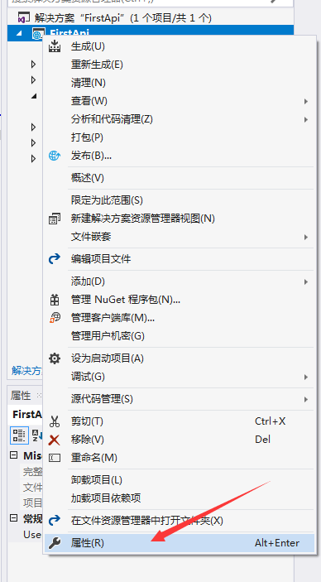The height and width of the screenshot is (582, 321).
Task: Expand the 添加(D) submenu
Action: [x=180, y=281]
